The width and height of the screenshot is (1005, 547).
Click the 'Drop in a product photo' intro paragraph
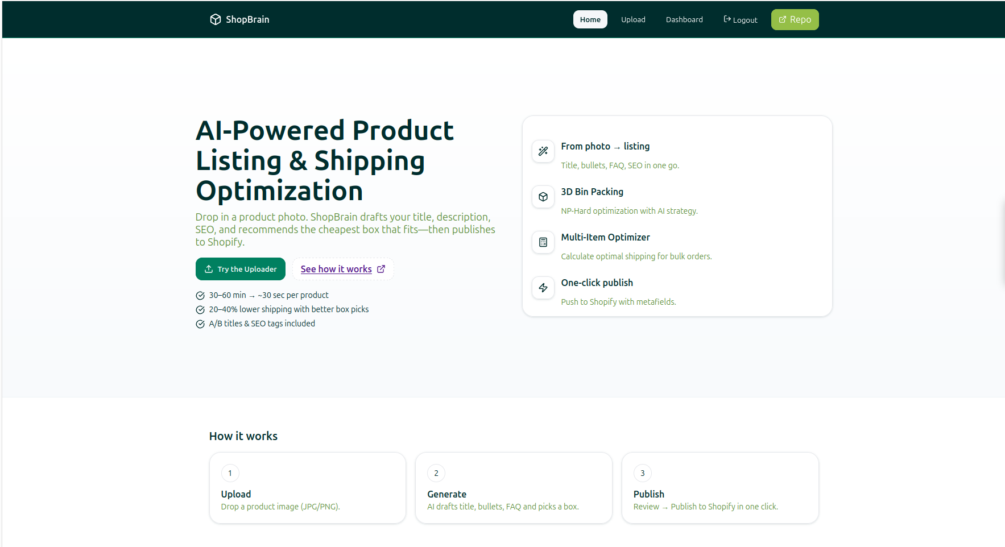[x=345, y=230]
